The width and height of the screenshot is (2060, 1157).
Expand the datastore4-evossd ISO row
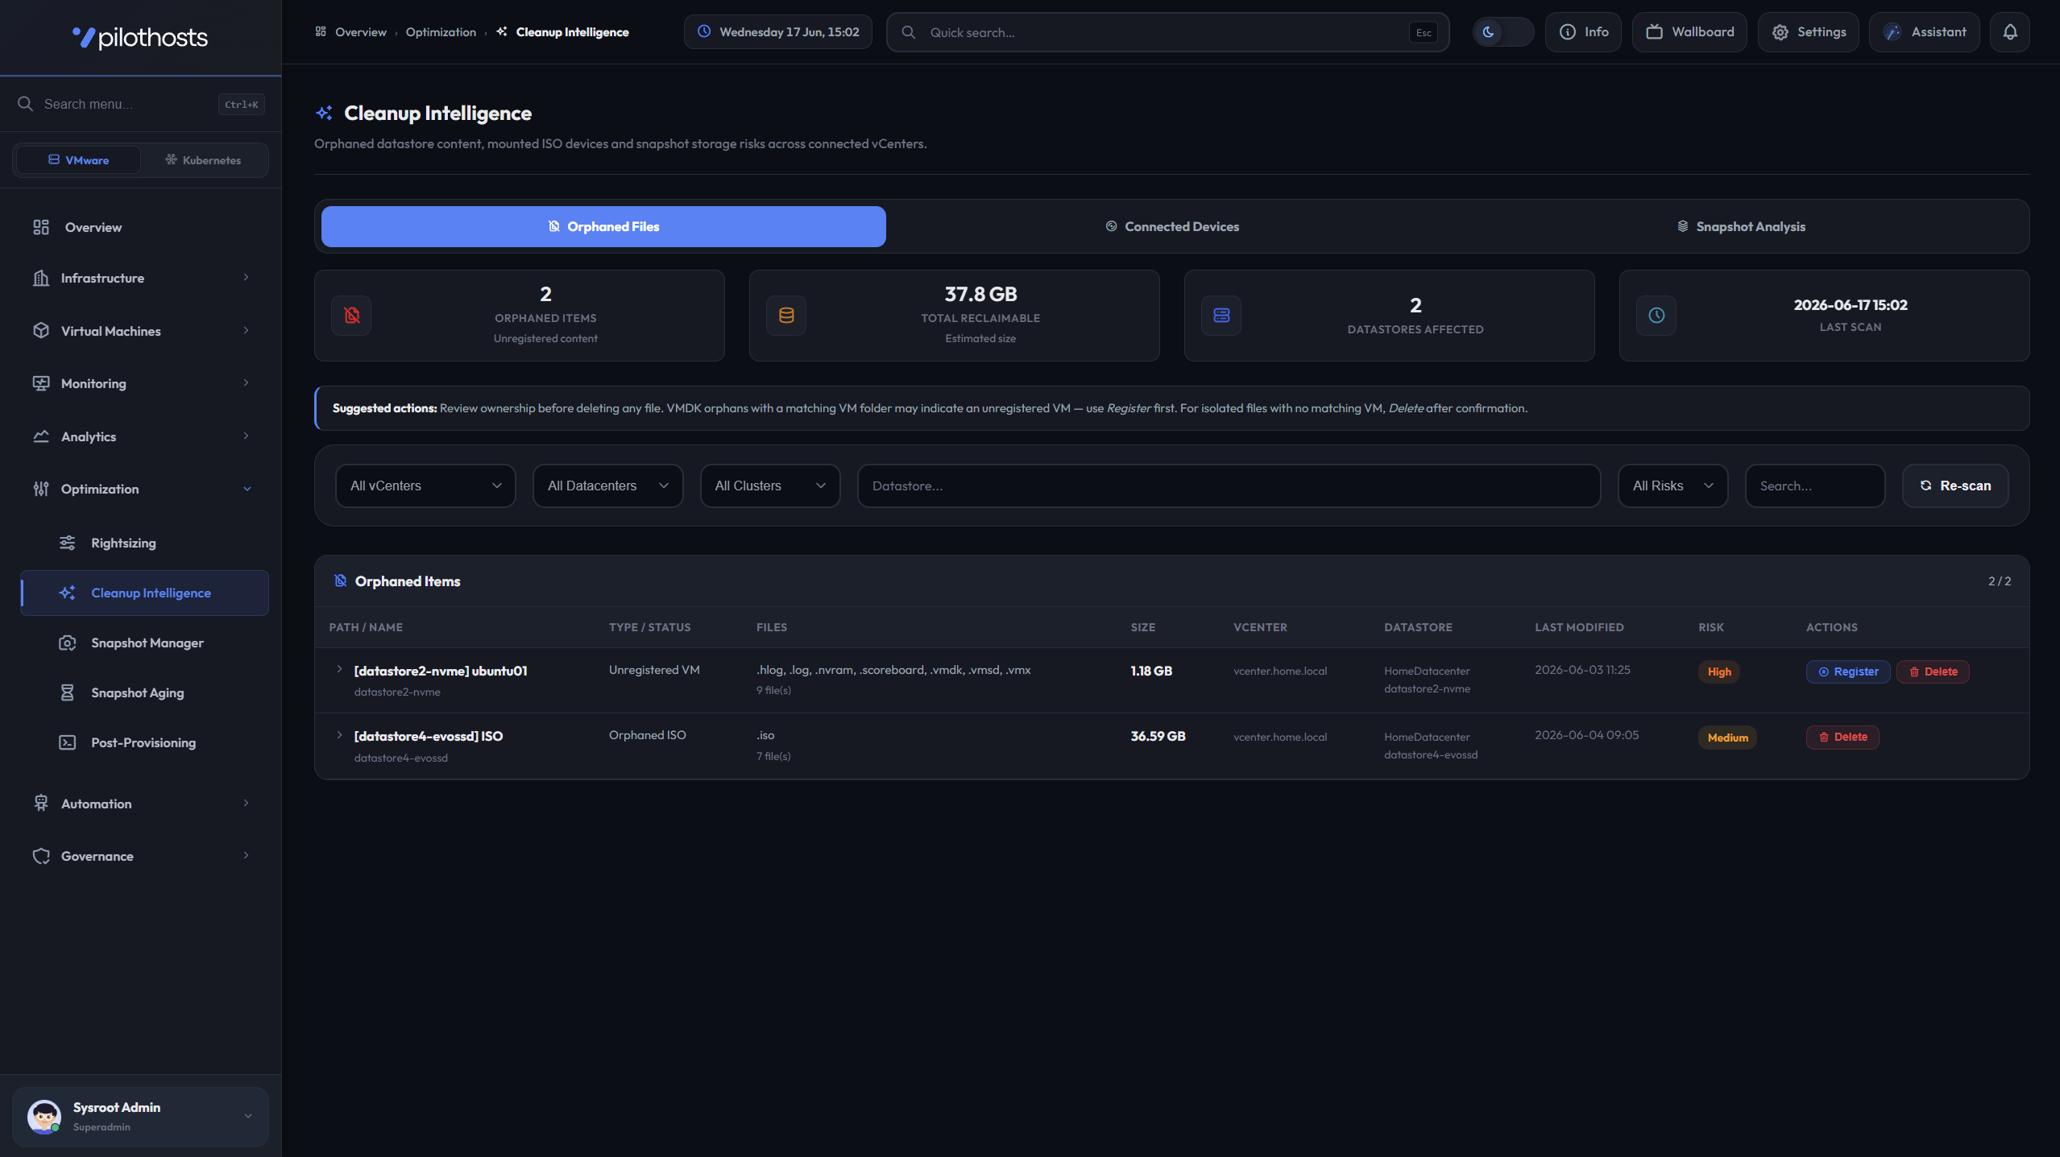click(339, 735)
